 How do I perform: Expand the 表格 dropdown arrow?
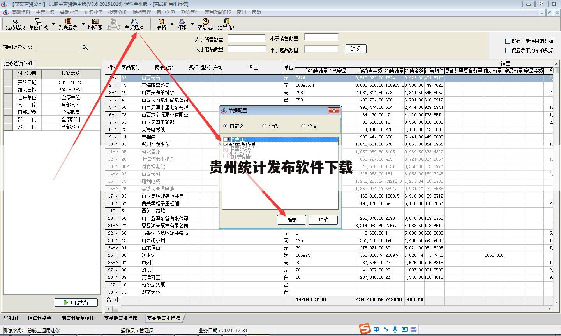(172, 24)
